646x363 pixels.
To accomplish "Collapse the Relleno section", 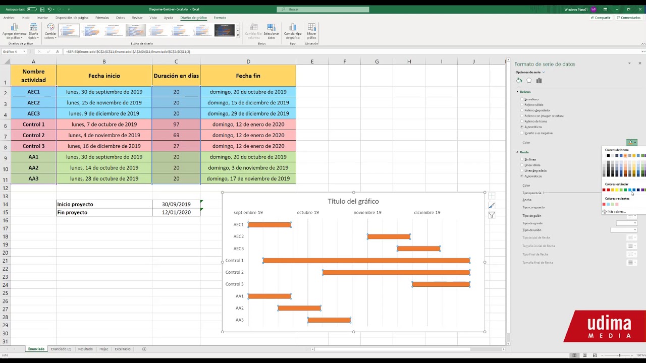I will (517, 92).
